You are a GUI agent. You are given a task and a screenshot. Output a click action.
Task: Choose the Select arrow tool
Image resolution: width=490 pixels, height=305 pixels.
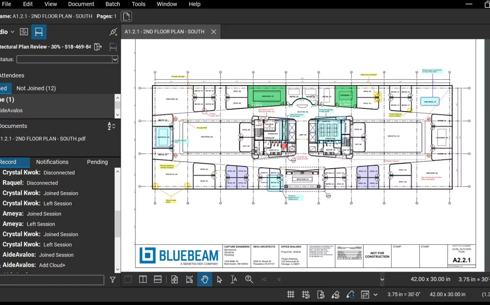(x=219, y=280)
